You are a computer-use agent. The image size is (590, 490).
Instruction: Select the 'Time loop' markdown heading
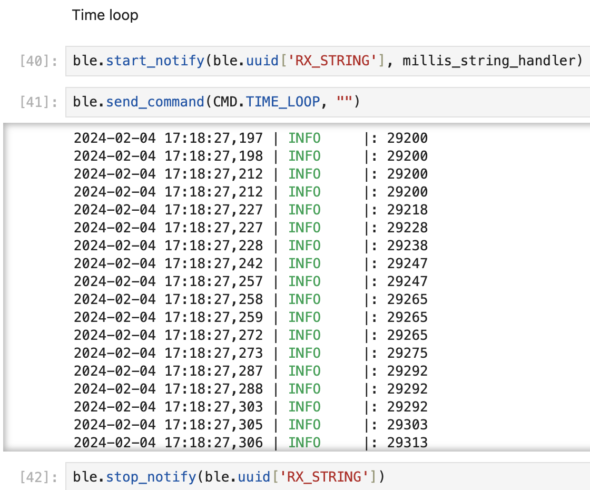pyautogui.click(x=105, y=15)
